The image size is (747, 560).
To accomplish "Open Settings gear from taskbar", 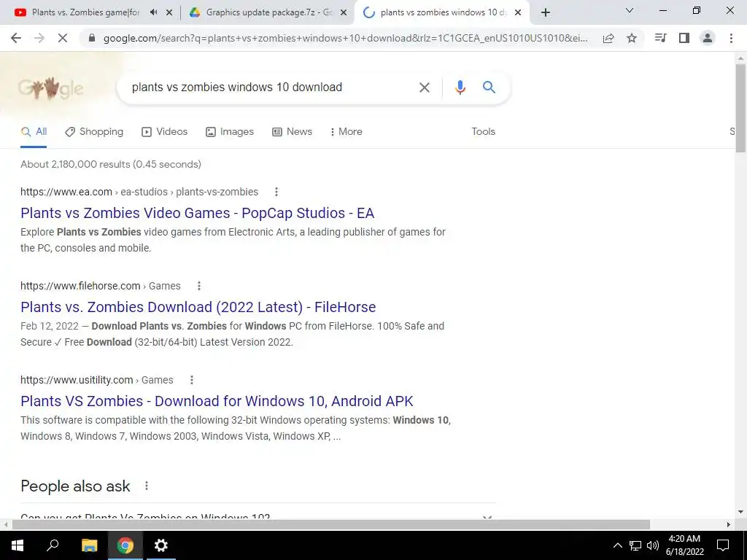I will 161,545.
